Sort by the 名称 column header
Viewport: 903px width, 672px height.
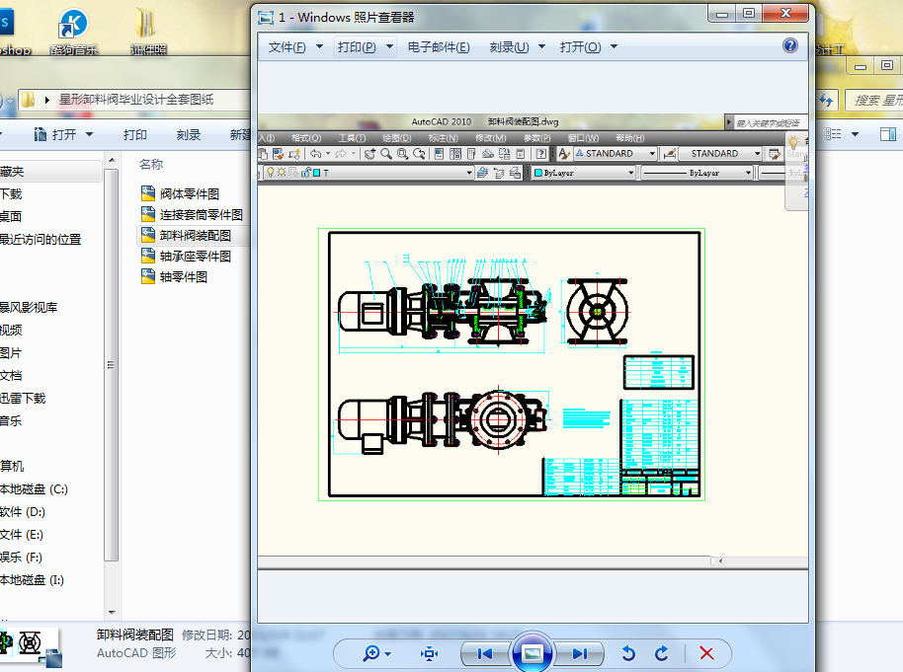151,164
